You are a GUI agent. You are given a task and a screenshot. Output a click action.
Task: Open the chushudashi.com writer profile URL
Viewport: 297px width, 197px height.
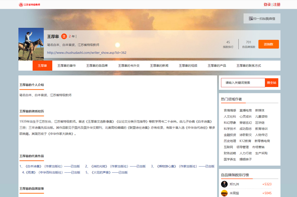point(87,52)
